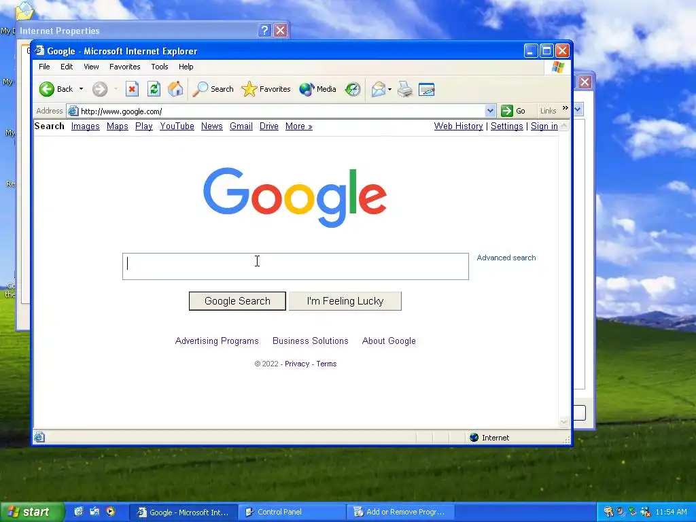Open the Images link
Image resolution: width=696 pixels, height=522 pixels.
[85, 126]
